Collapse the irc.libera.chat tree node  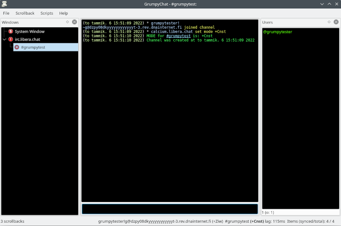4,40
